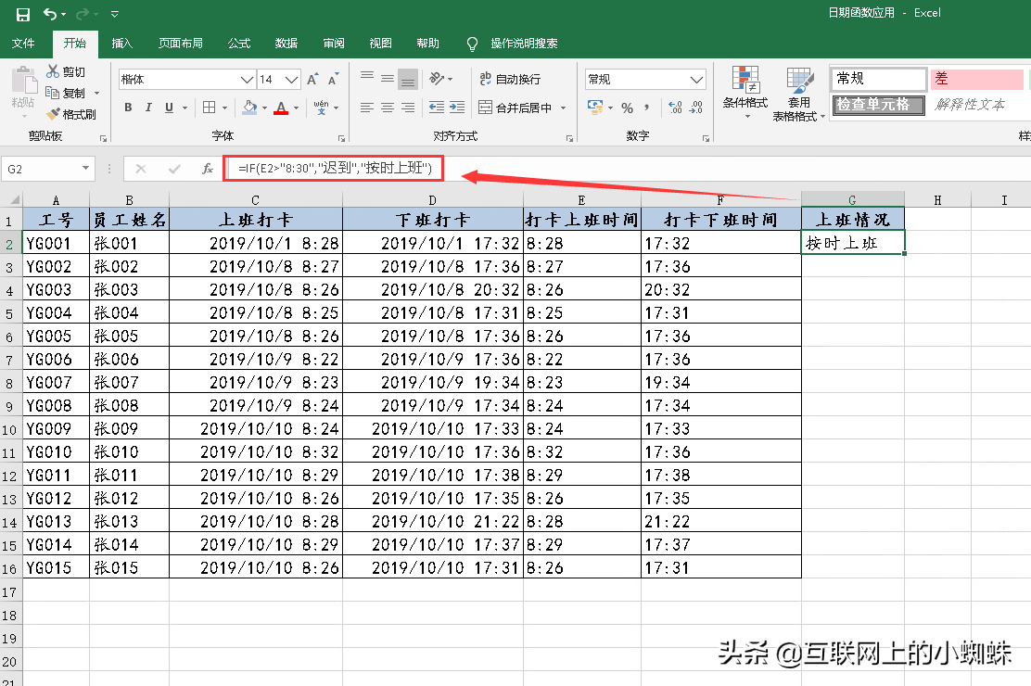This screenshot has height=686, width=1031.
Task: Click the Insert Function fx icon
Action: click(207, 169)
